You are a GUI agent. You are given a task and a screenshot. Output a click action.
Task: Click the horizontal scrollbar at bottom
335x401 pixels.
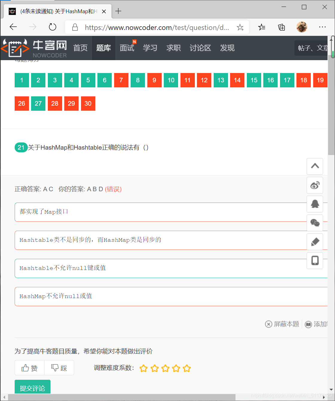click(122, 397)
